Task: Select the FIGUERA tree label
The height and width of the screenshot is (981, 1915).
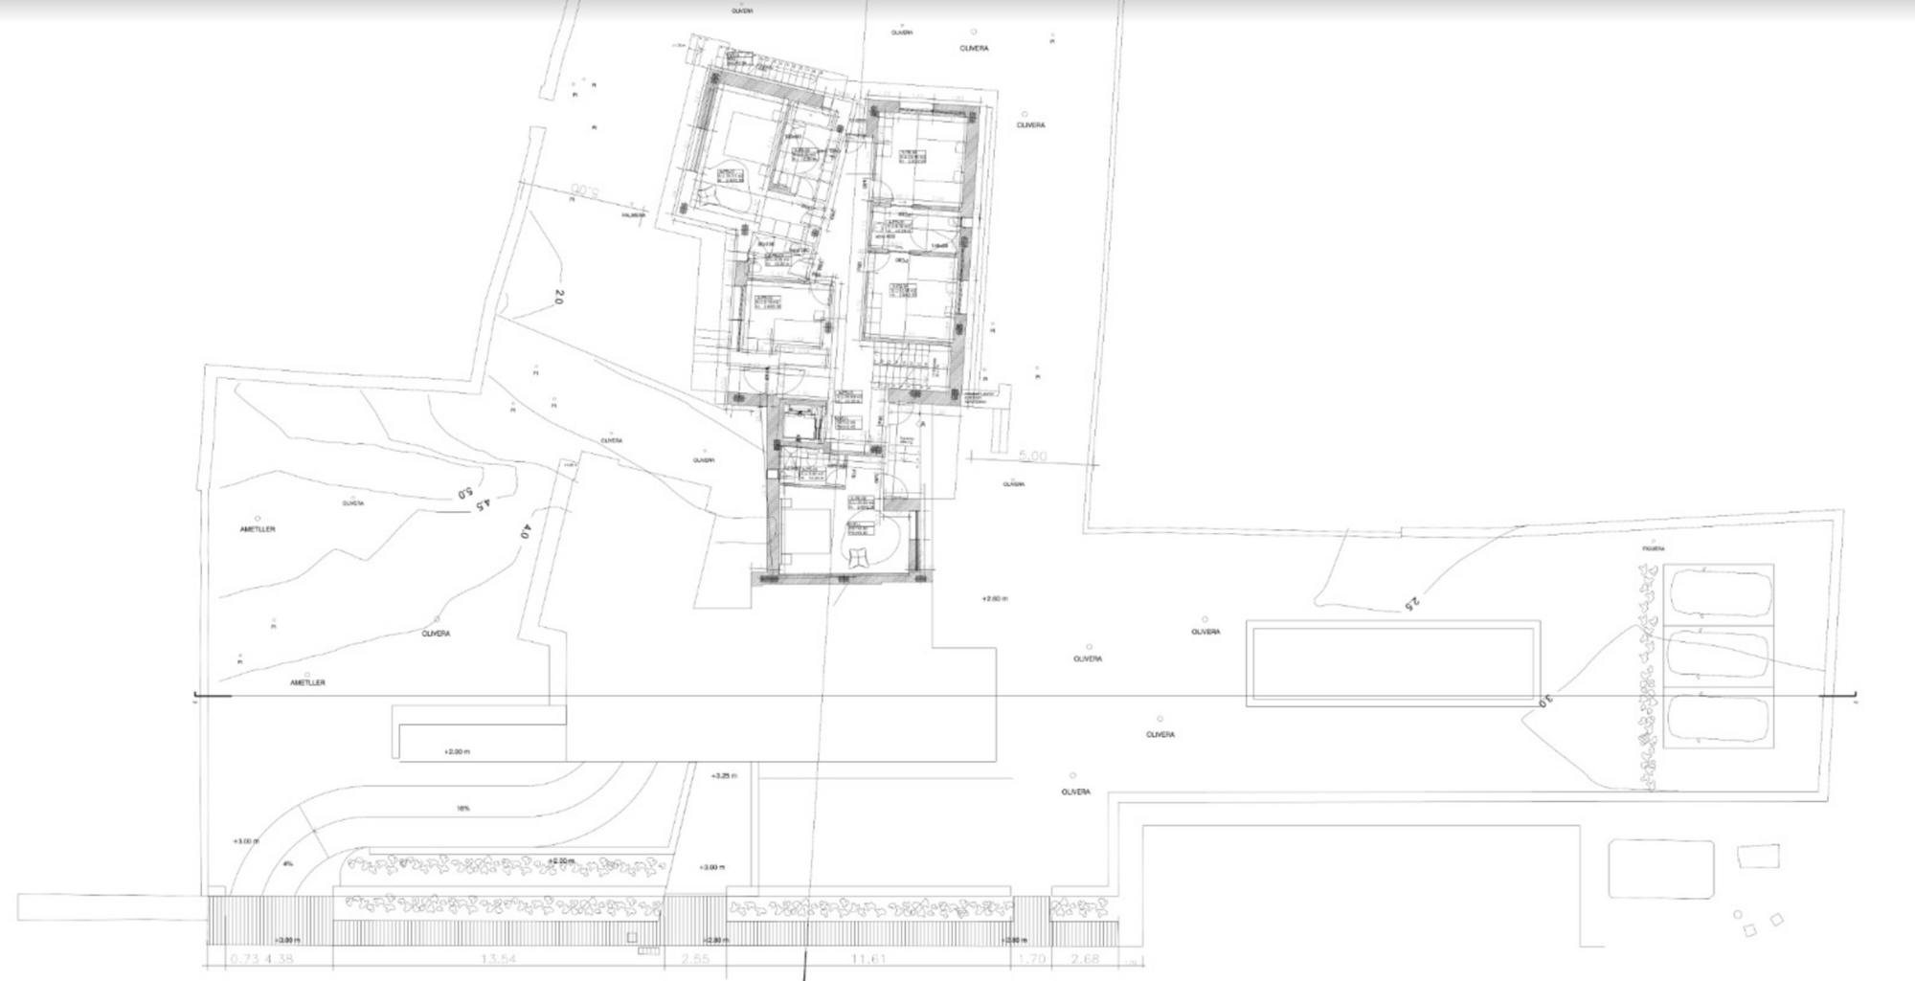Action: click(1653, 548)
